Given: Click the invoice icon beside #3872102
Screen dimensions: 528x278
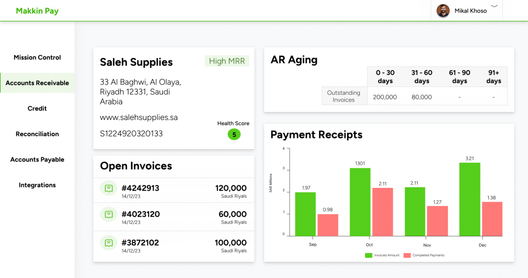Looking at the screenshot, I should pos(109,243).
